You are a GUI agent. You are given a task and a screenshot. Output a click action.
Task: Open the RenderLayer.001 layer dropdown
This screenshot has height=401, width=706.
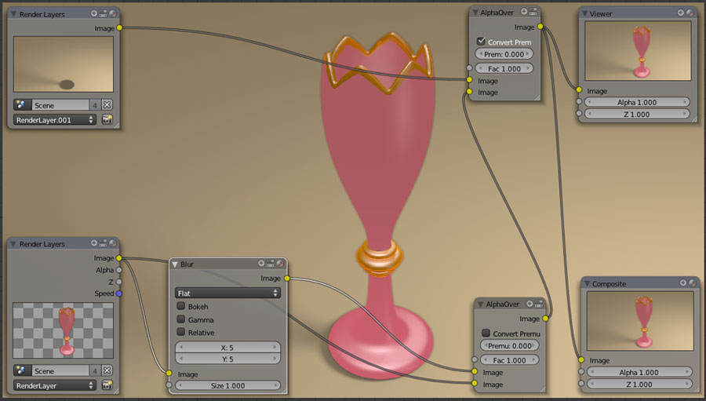click(54, 120)
